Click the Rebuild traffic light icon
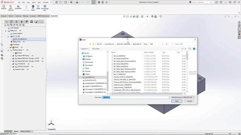241x135 pixels. 99,2
